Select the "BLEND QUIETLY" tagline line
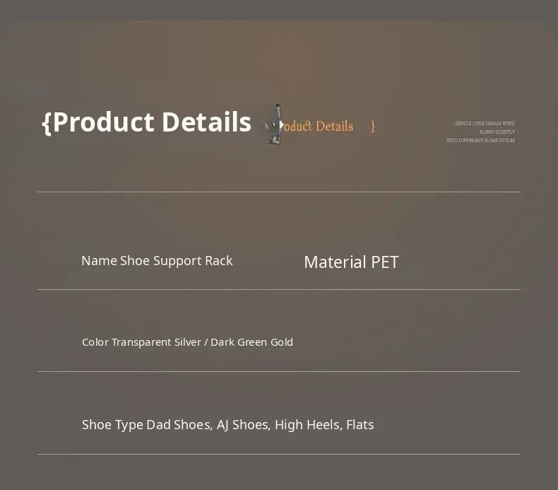 coord(497,132)
